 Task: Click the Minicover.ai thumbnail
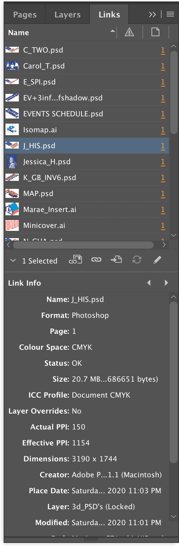click(12, 226)
